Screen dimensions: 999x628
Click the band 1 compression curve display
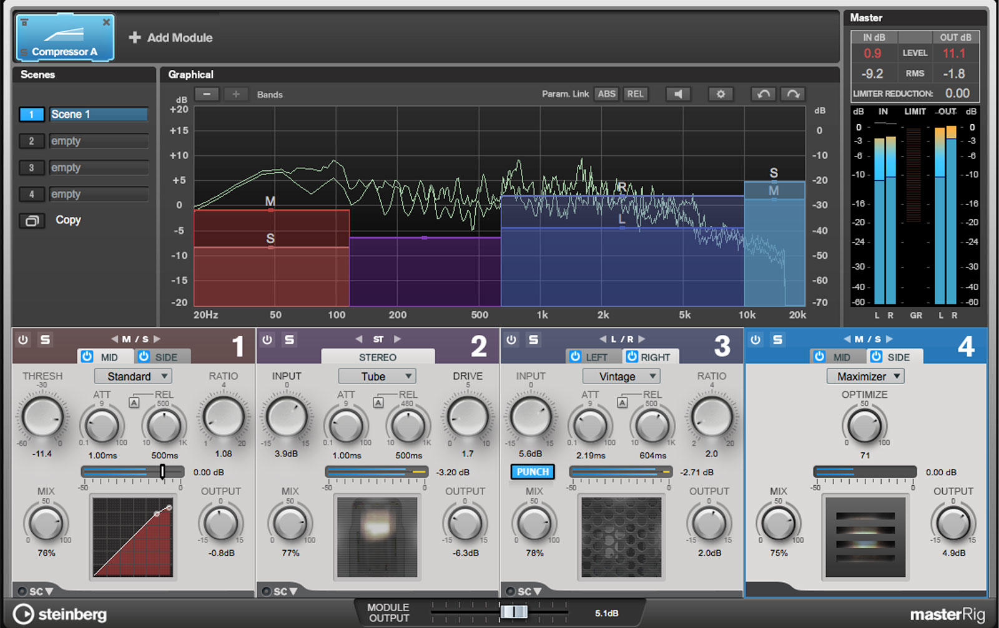(x=132, y=536)
